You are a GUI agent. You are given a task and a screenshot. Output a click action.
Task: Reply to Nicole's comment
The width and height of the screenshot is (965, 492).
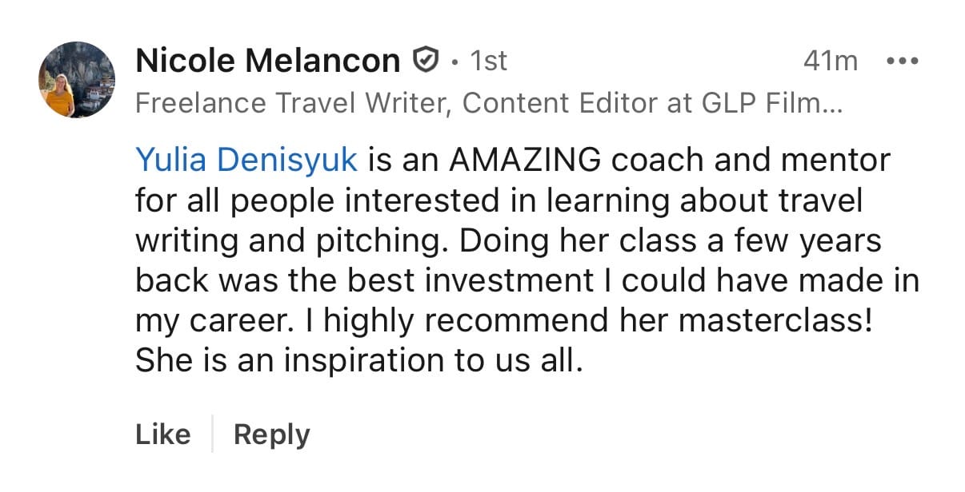pyautogui.click(x=271, y=434)
